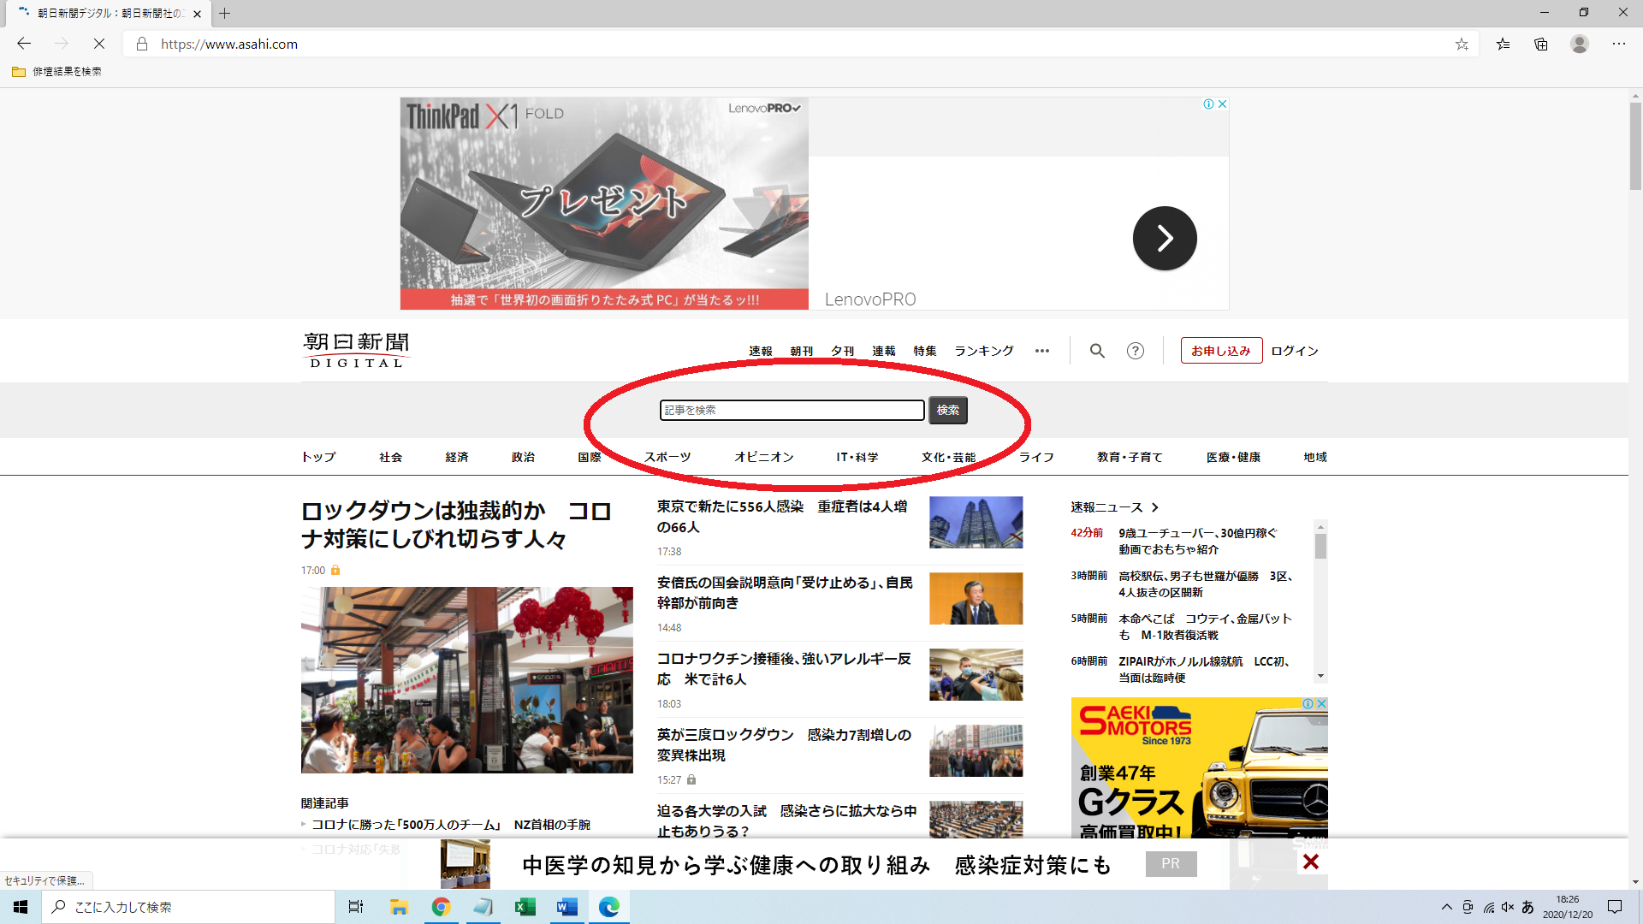1643x924 pixels.
Task: Add page to favorites star icon
Action: pos(1462,44)
